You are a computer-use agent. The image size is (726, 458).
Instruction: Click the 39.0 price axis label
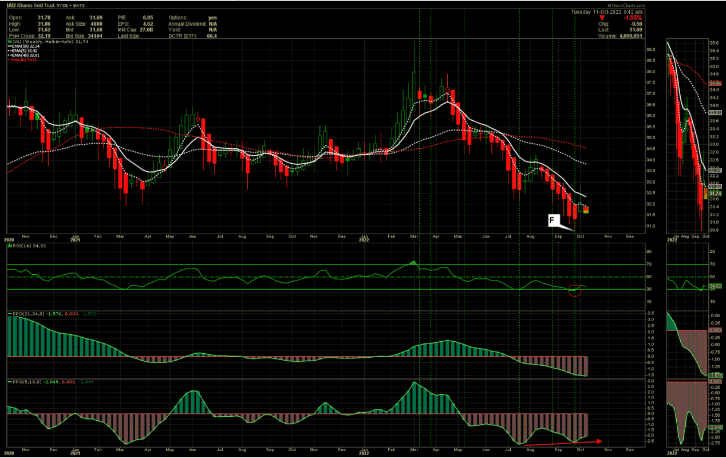(651, 49)
